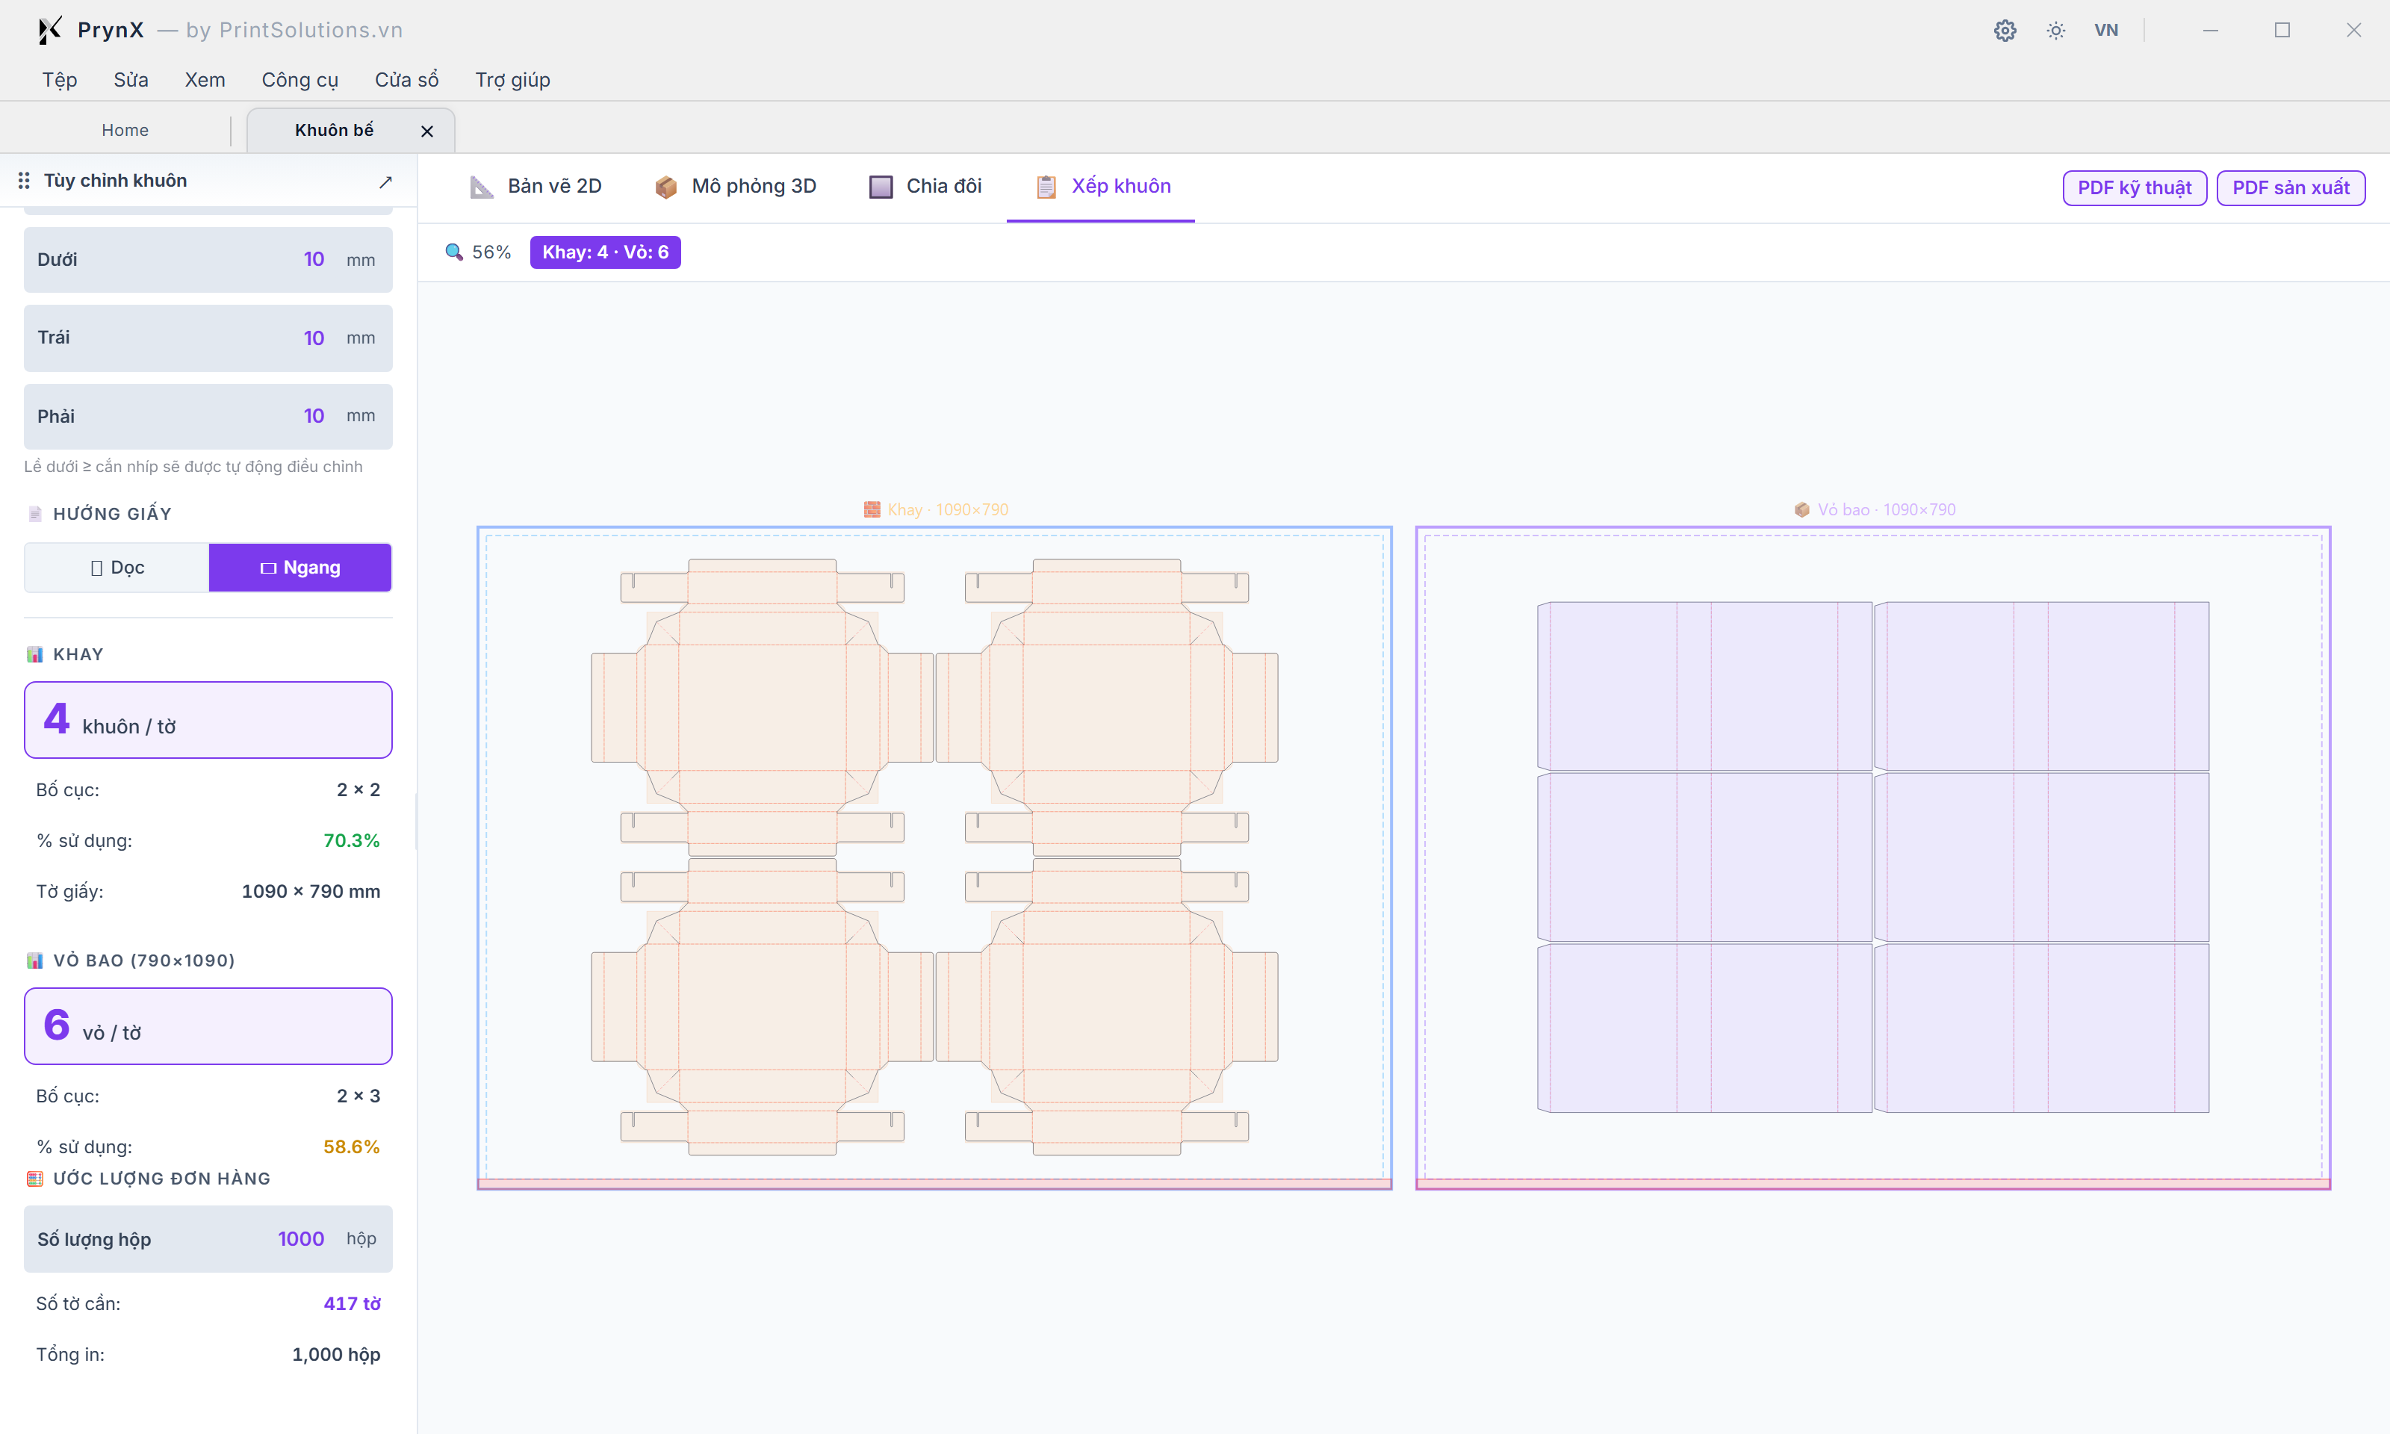2390x1434 pixels.
Task: Close the Khuôn bế tab
Action: (x=427, y=131)
